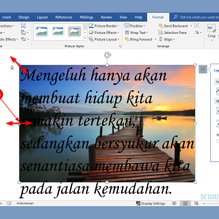Open the Picture Styles dialog launcher
This screenshot has width=219, height=219.
[120, 46]
